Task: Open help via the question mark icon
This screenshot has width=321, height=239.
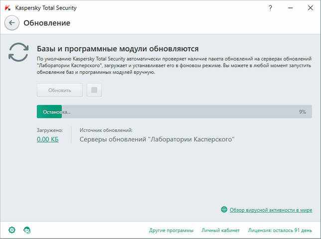Action: 270,8
